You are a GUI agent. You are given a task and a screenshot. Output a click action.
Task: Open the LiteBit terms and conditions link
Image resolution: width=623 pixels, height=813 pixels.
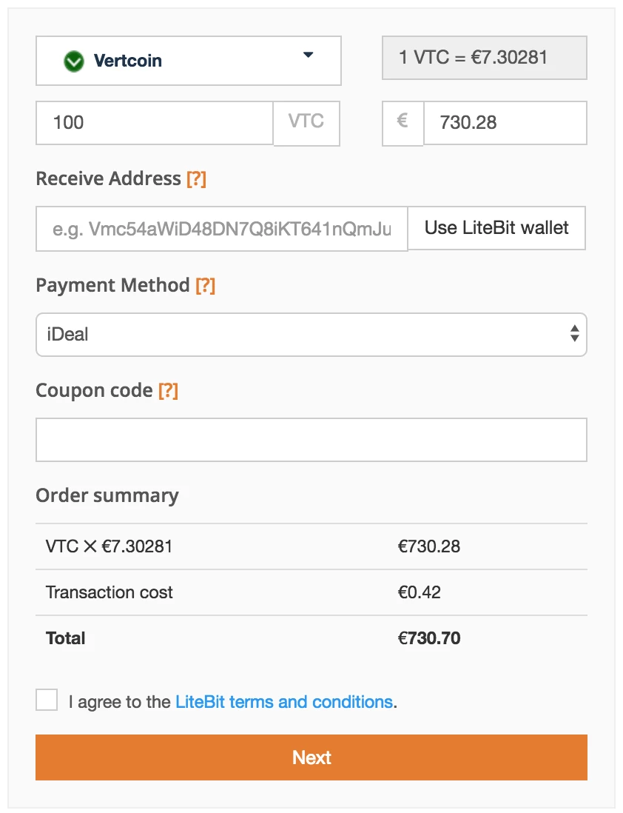(284, 701)
